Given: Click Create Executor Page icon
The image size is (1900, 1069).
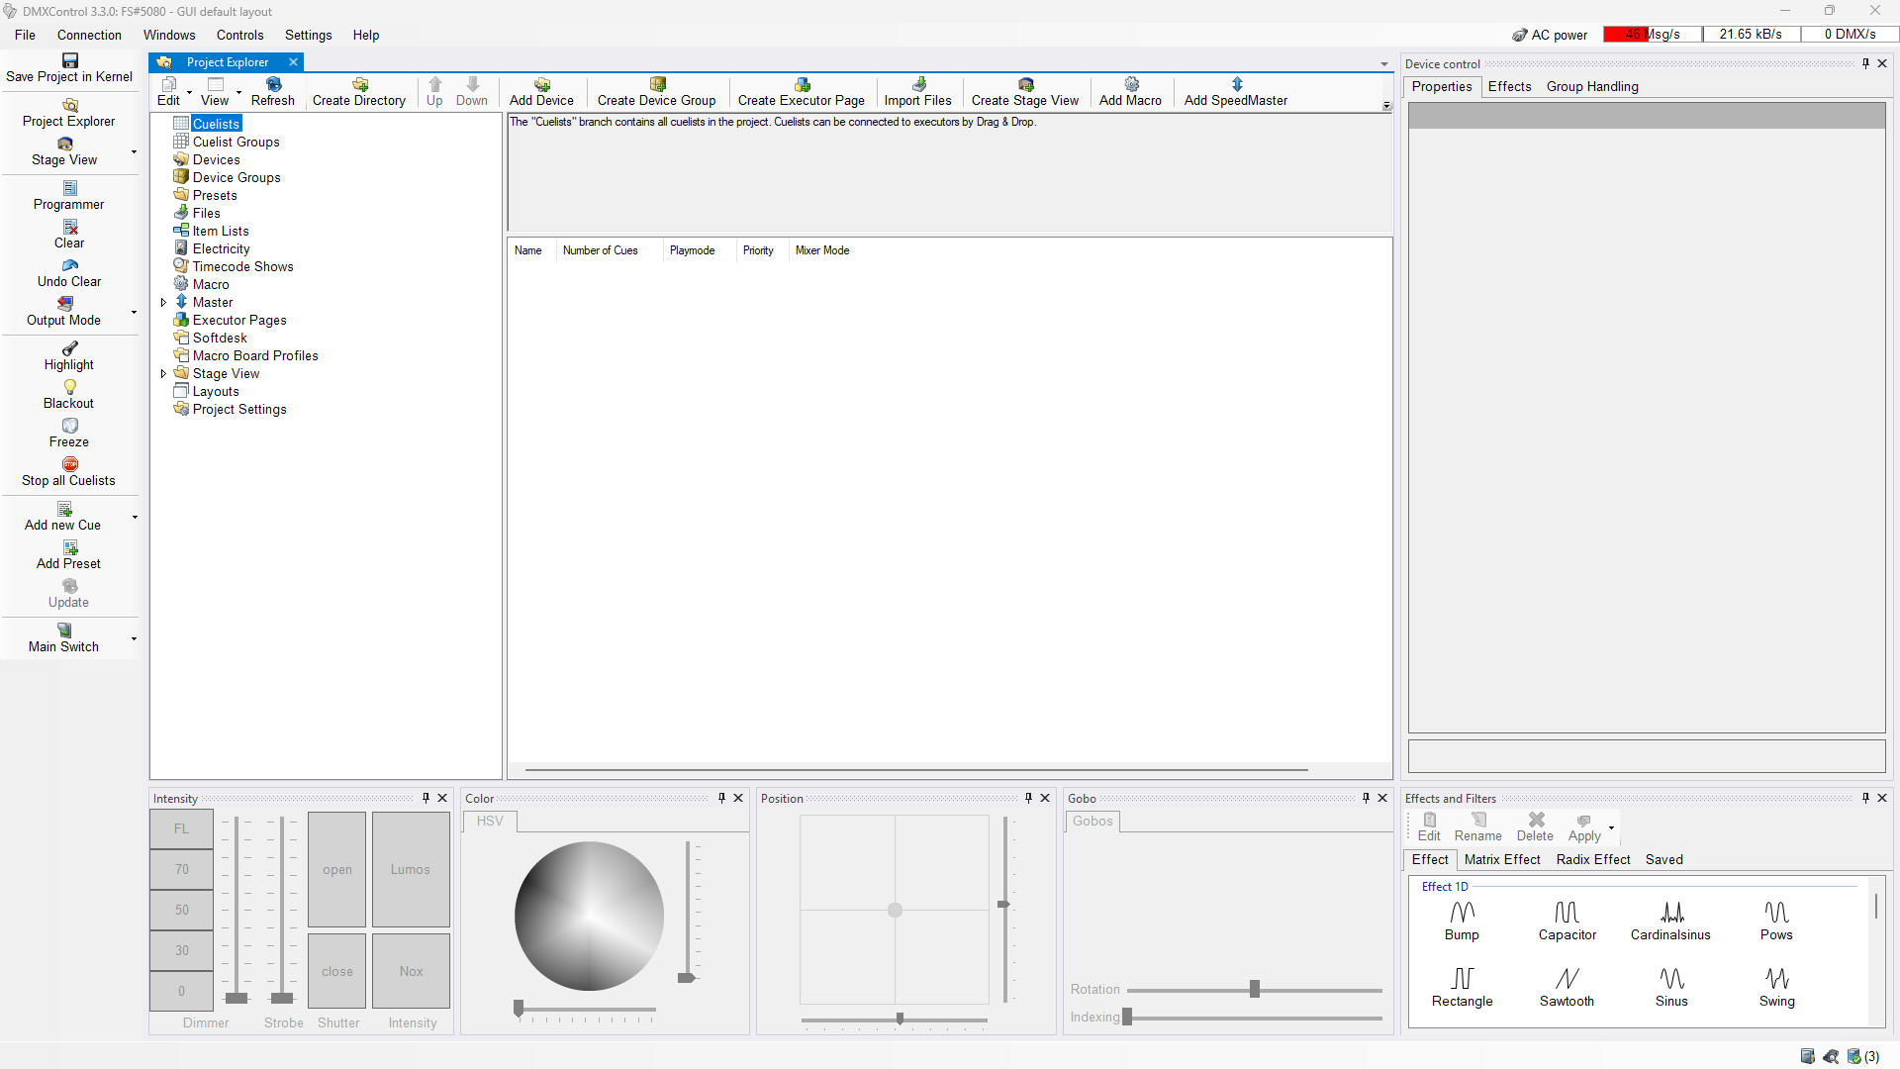Looking at the screenshot, I should pos(802,85).
